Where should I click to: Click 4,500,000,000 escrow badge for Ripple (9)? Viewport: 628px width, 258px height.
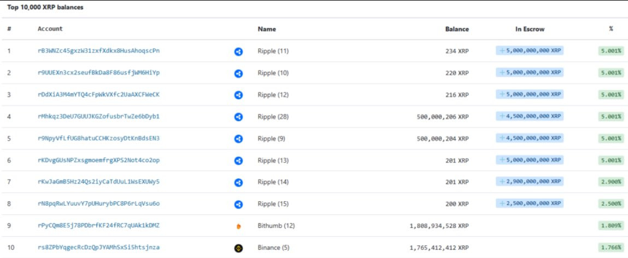pos(530,138)
